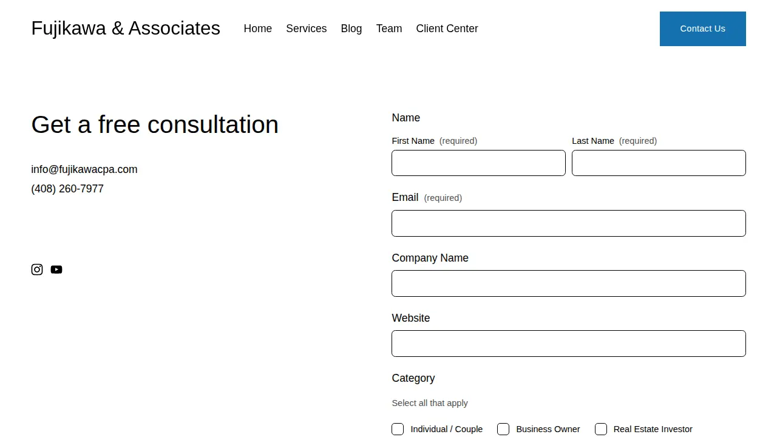This screenshot has height=437, width=777.
Task: Focus the First Name input field
Action: [x=478, y=163]
